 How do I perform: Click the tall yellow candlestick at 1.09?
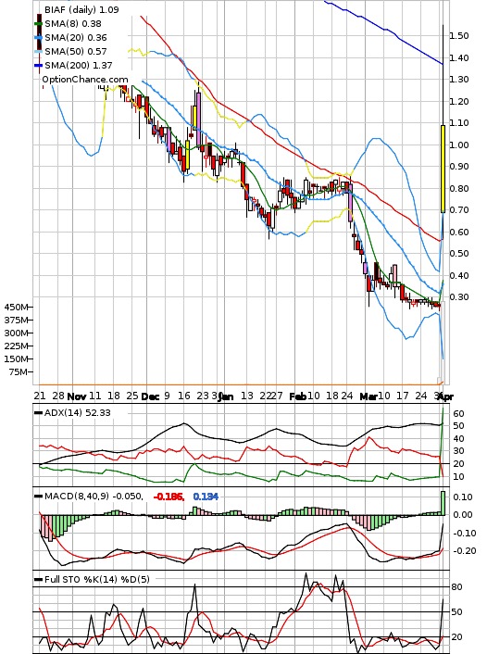coord(443,168)
